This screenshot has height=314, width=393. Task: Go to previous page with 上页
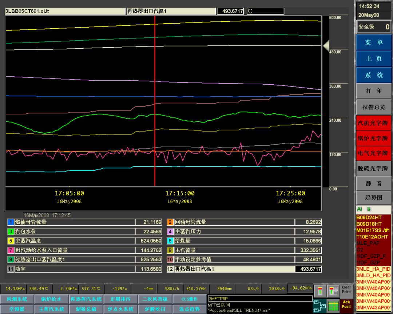(373, 59)
